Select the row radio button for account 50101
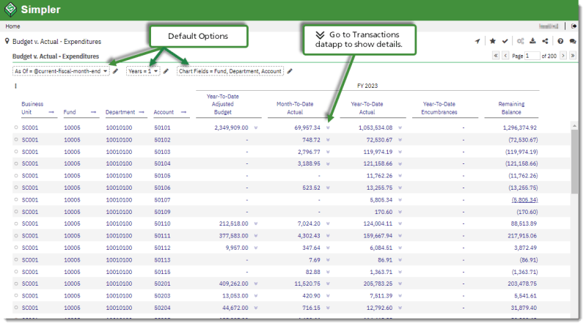The width and height of the screenshot is (586, 326). coord(16,127)
